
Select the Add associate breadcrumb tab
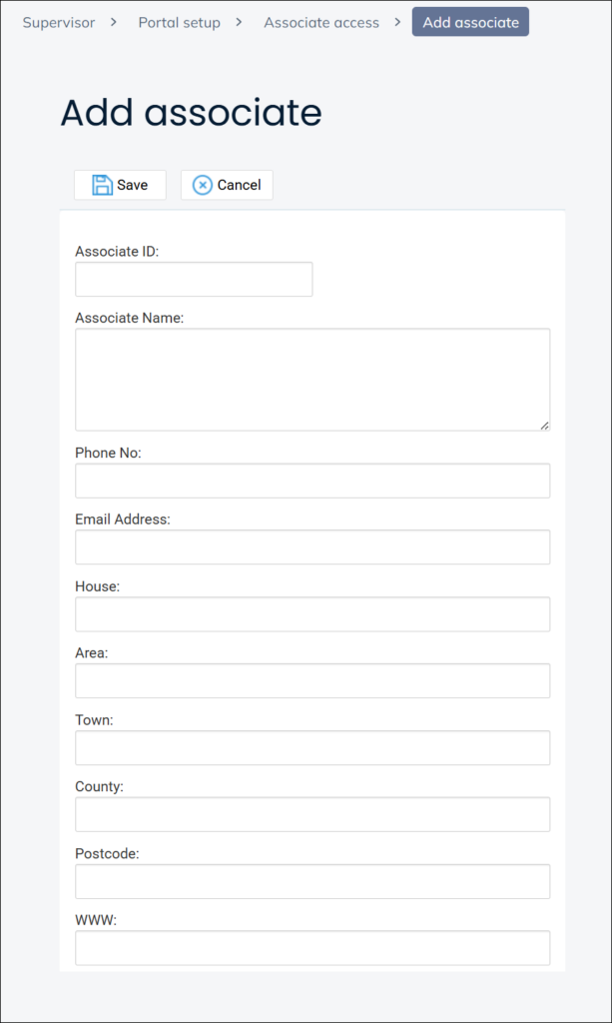[x=470, y=22]
